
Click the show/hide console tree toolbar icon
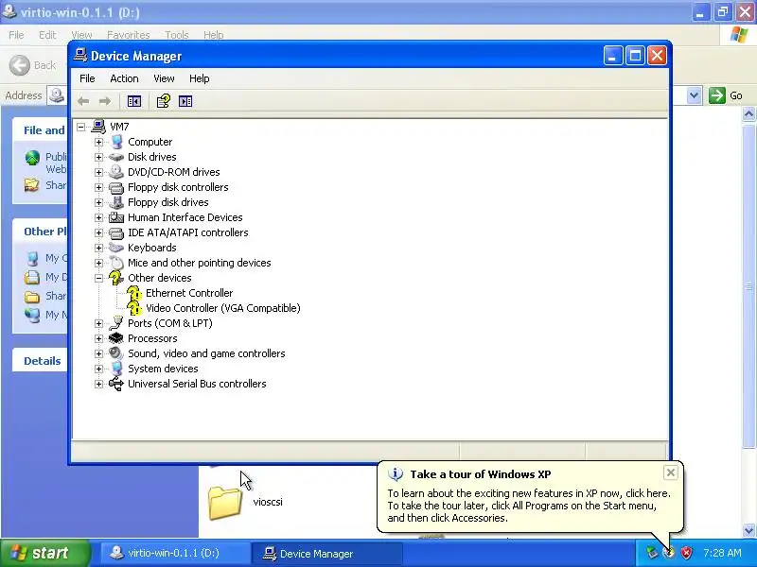tap(134, 101)
